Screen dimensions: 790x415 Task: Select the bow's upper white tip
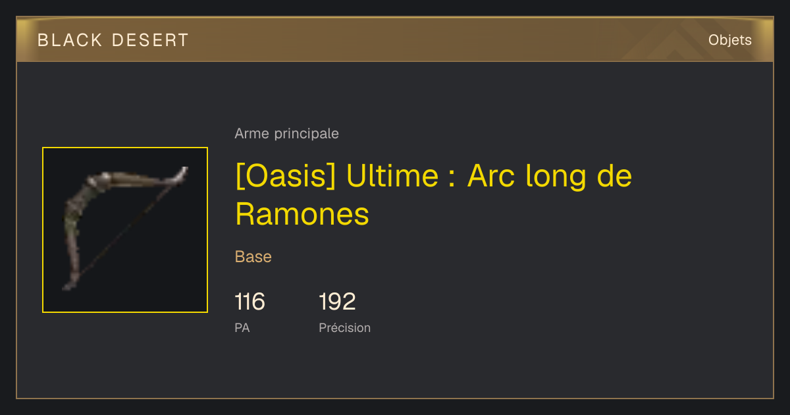pos(181,174)
